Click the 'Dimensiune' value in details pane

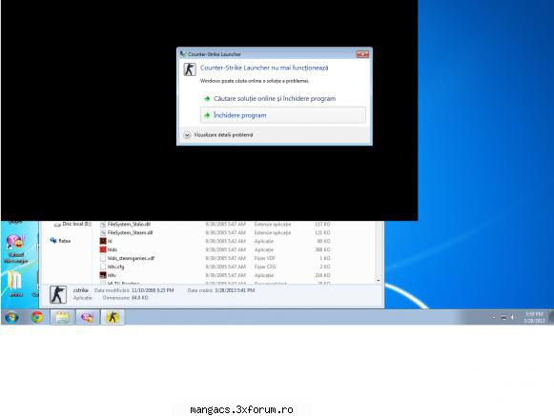139,298
